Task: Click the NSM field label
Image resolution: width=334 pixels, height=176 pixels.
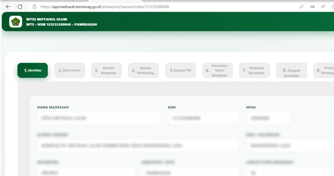Action: [172, 107]
